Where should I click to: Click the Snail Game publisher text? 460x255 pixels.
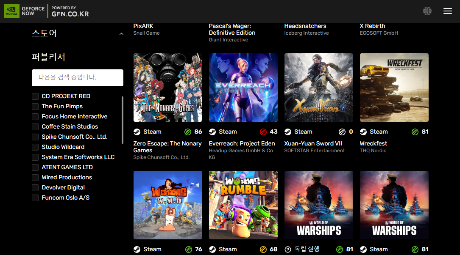coord(146,33)
